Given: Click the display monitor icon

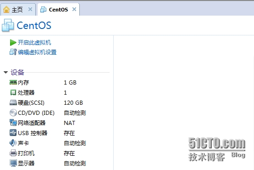Looking at the screenshot, I should tap(13, 163).
